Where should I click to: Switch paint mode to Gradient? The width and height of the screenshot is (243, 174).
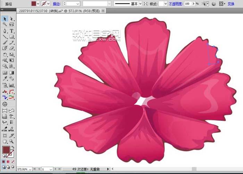click(x=8, y=161)
